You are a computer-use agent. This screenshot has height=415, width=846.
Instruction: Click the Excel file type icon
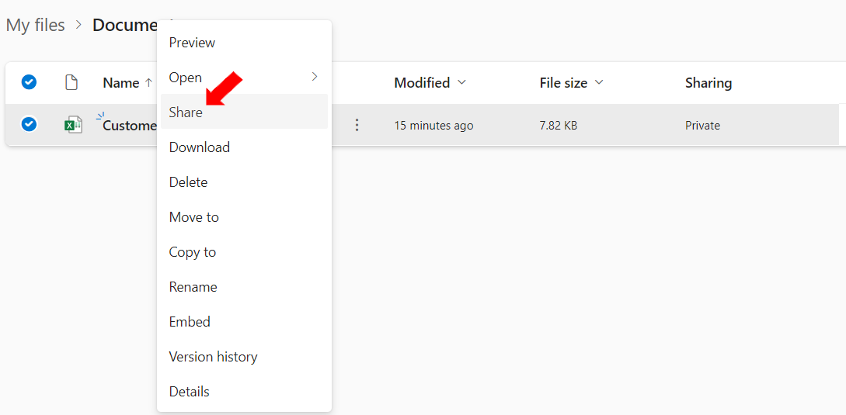click(73, 126)
